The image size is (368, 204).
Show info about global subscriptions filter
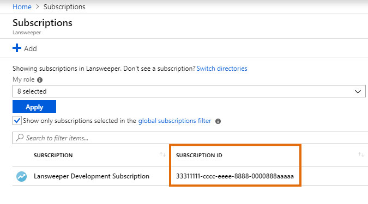point(218,121)
